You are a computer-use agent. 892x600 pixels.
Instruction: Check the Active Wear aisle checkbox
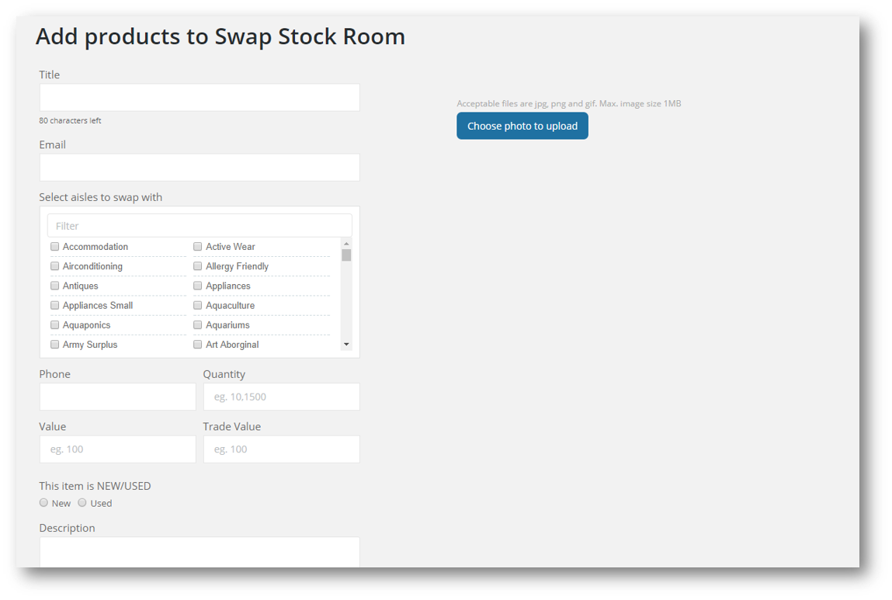[x=197, y=246]
